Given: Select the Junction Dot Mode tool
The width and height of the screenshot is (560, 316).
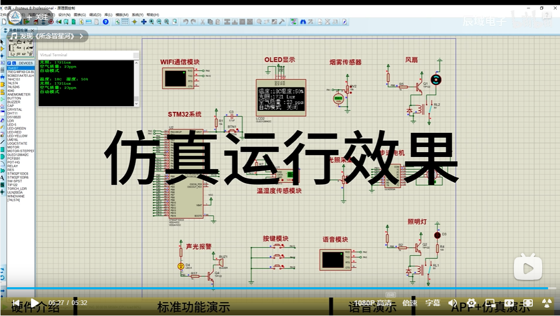Looking at the screenshot, I should click(3, 56).
